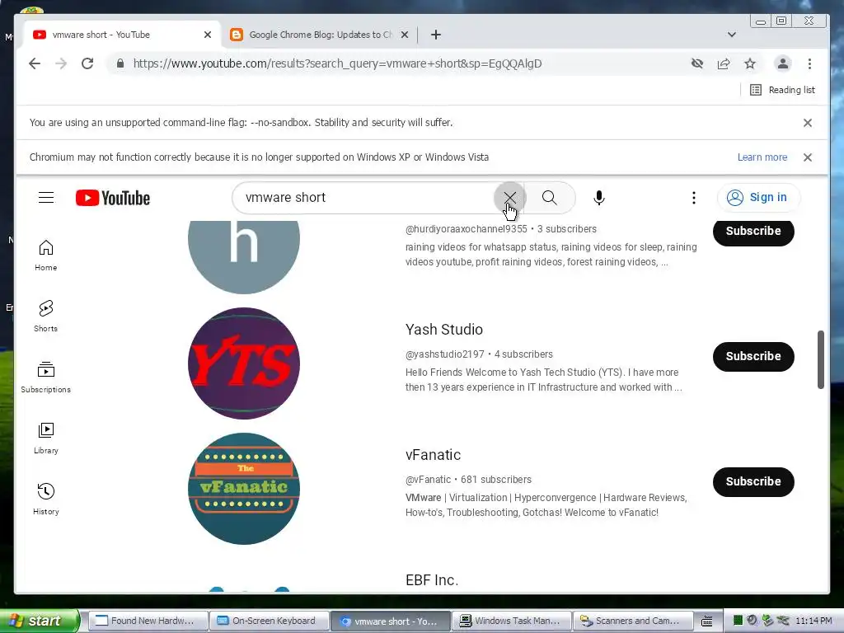844x633 pixels.
Task: Open the Chrome three-dot menu
Action: tap(809, 63)
